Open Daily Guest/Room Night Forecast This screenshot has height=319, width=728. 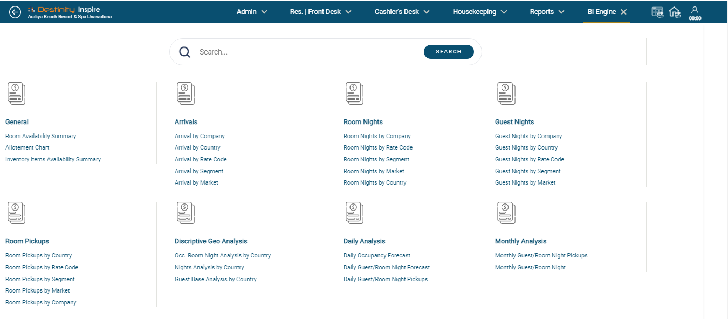[x=387, y=267]
